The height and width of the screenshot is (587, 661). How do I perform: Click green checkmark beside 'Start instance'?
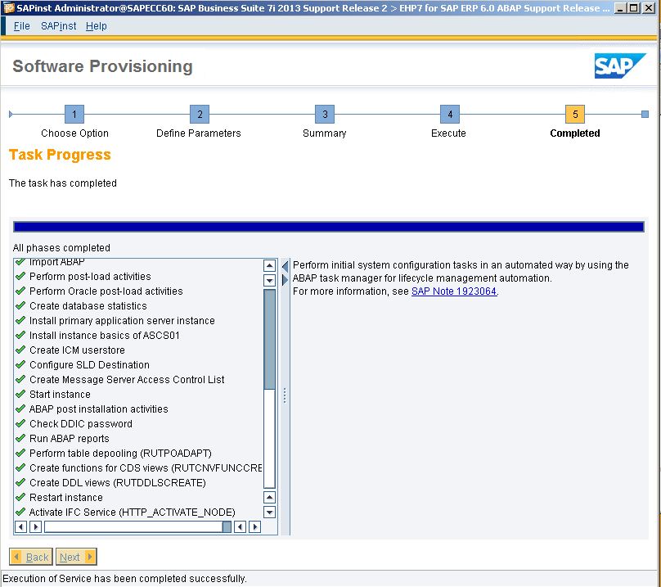(x=20, y=394)
